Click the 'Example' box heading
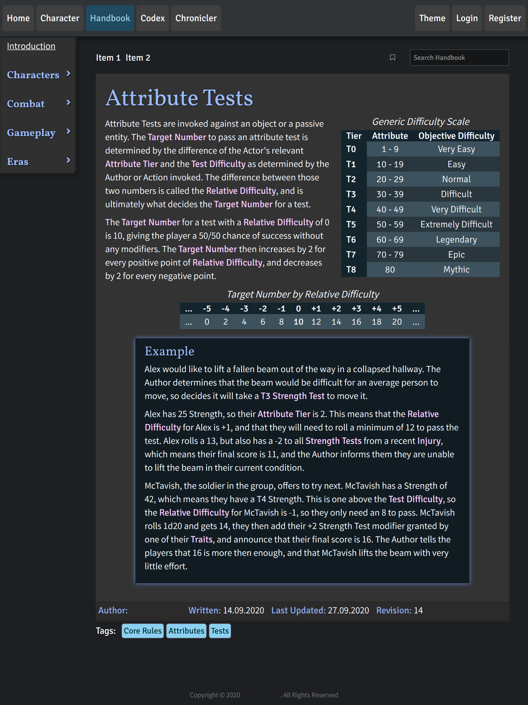This screenshot has width=528, height=705. point(169,351)
